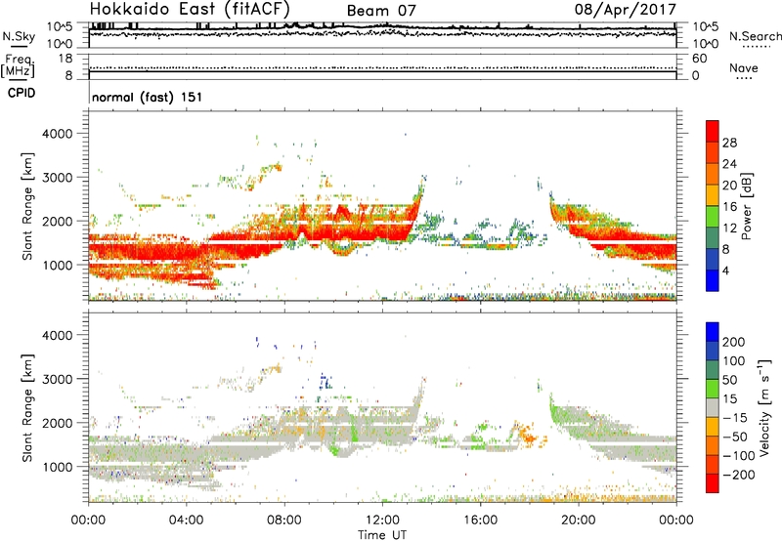
Task: Click the red bottom segment of the velocity colorbar
Action: pos(713,483)
